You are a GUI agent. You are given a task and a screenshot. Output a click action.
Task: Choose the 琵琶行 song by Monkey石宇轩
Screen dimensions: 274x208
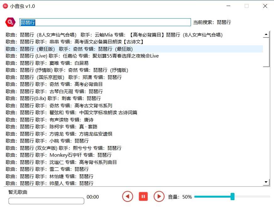click(x=134, y=155)
